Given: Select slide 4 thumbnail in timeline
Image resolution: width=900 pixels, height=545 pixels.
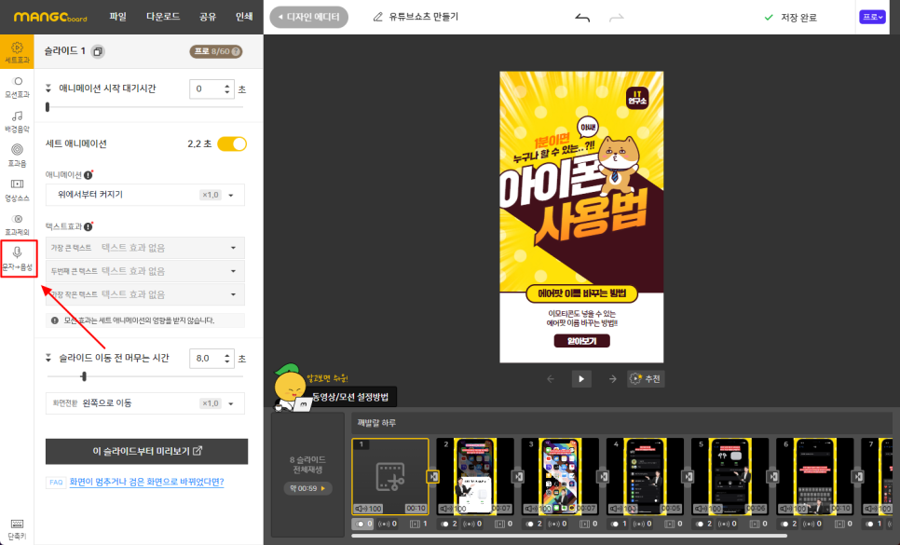Looking at the screenshot, I should [645, 477].
